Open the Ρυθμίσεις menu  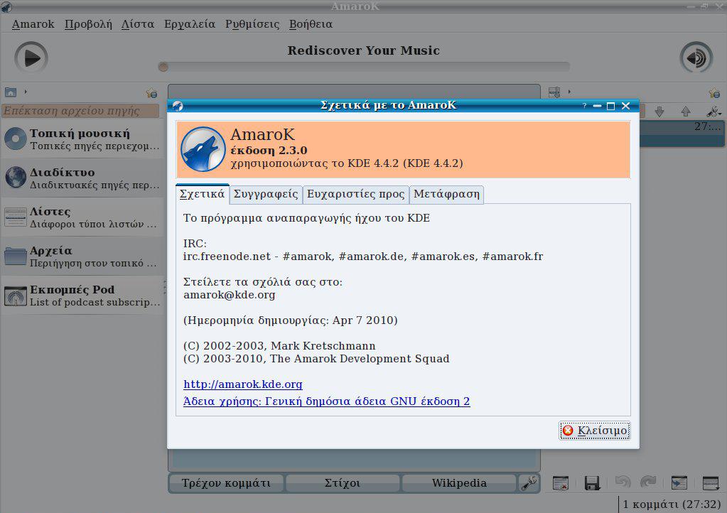tap(252, 24)
